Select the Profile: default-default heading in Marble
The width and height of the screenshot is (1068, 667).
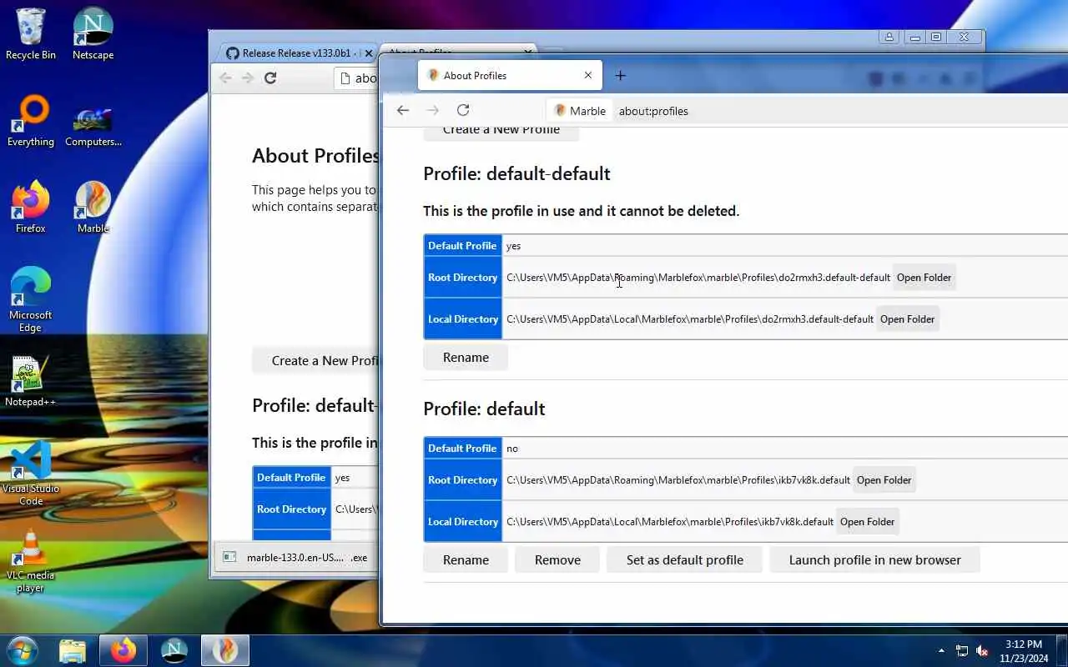coord(516,173)
